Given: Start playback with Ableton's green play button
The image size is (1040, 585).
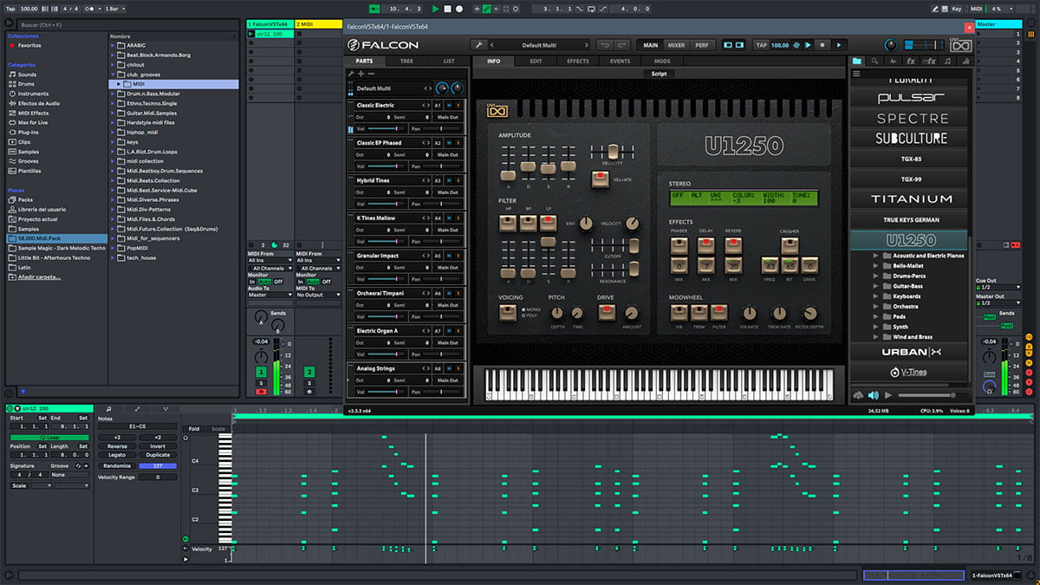Looking at the screenshot, I should pos(435,9).
